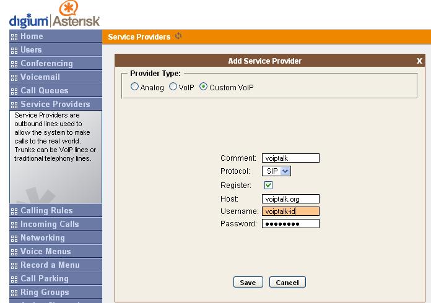Open Conferencing in the sidebar
This screenshot has height=303, width=431.
56,64
